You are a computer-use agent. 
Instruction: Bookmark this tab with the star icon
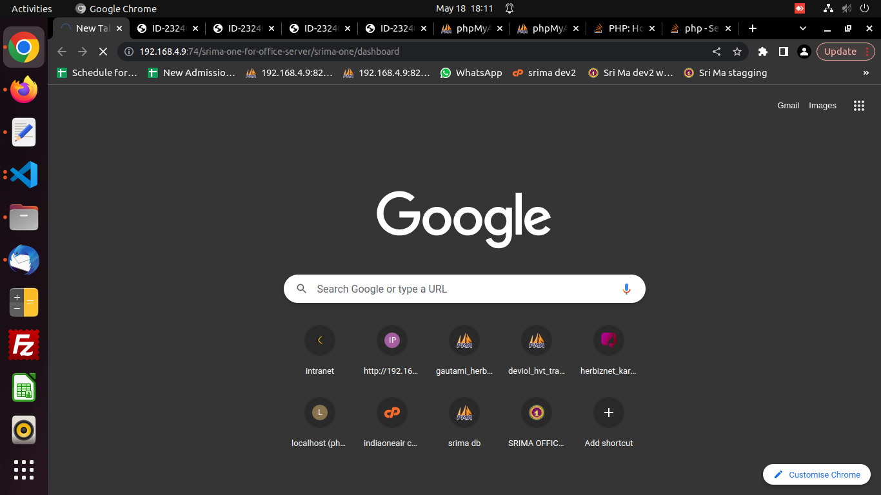tap(737, 52)
